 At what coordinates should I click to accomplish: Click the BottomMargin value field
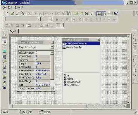(43, 53)
